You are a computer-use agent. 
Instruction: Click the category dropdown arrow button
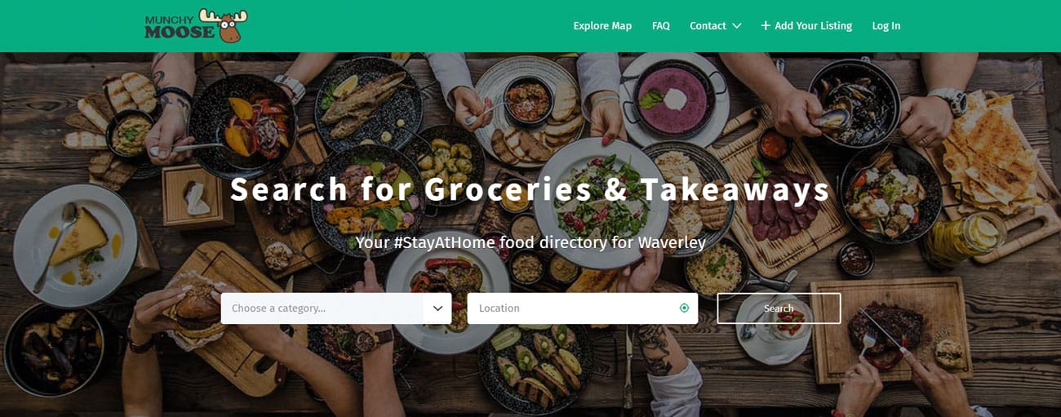tap(437, 308)
